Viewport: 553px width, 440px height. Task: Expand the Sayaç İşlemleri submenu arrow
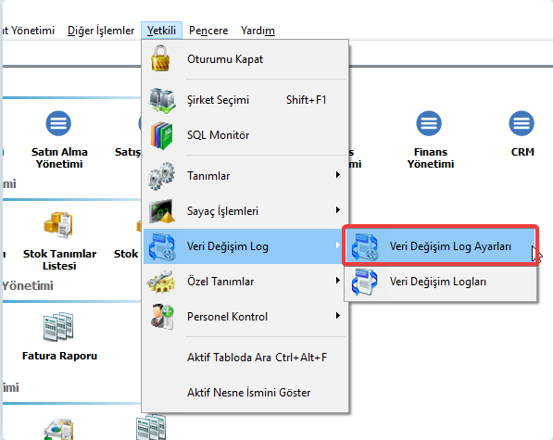[x=337, y=210]
